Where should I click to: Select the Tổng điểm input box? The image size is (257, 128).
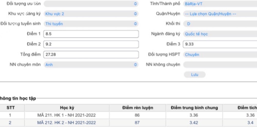tap(91, 55)
